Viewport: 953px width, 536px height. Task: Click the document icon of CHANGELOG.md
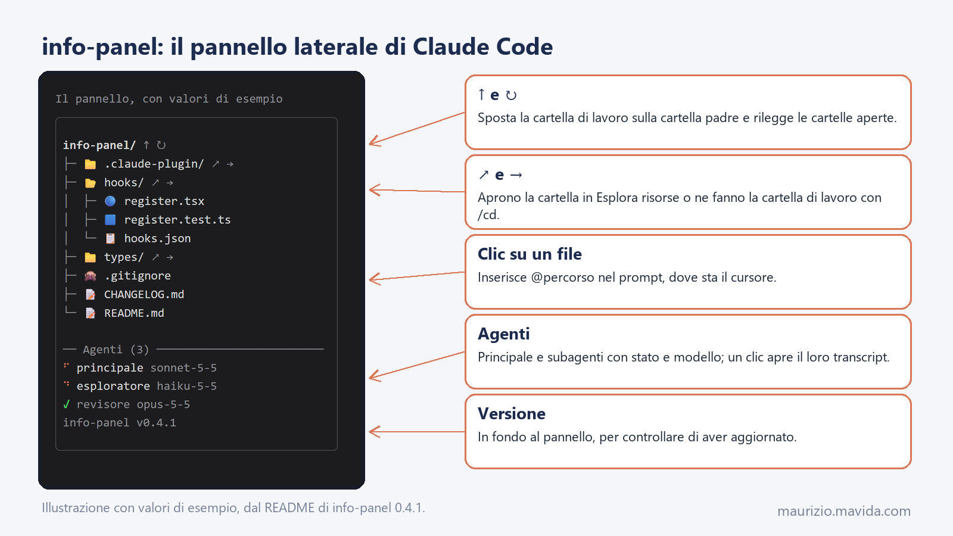click(x=91, y=294)
